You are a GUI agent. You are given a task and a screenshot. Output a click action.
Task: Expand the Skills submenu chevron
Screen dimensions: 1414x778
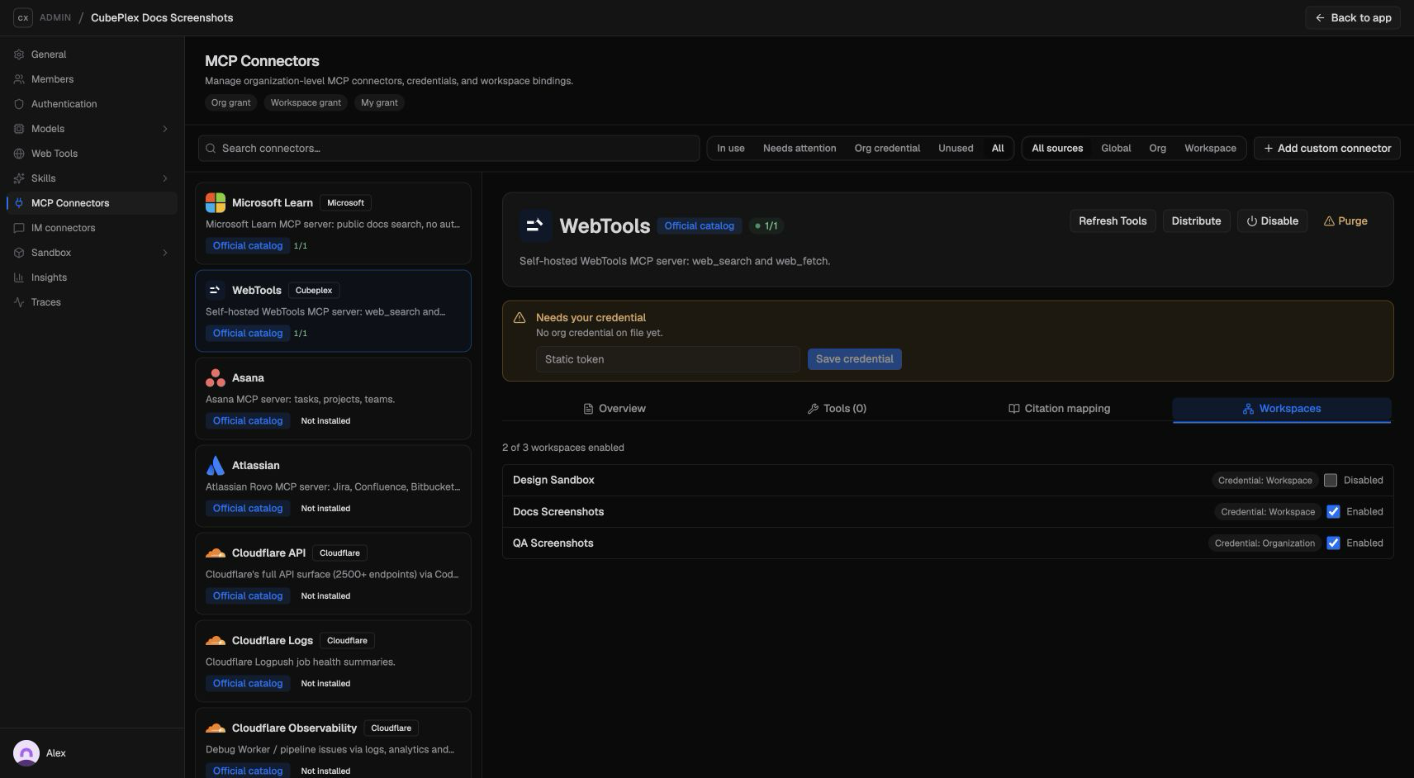pos(165,178)
